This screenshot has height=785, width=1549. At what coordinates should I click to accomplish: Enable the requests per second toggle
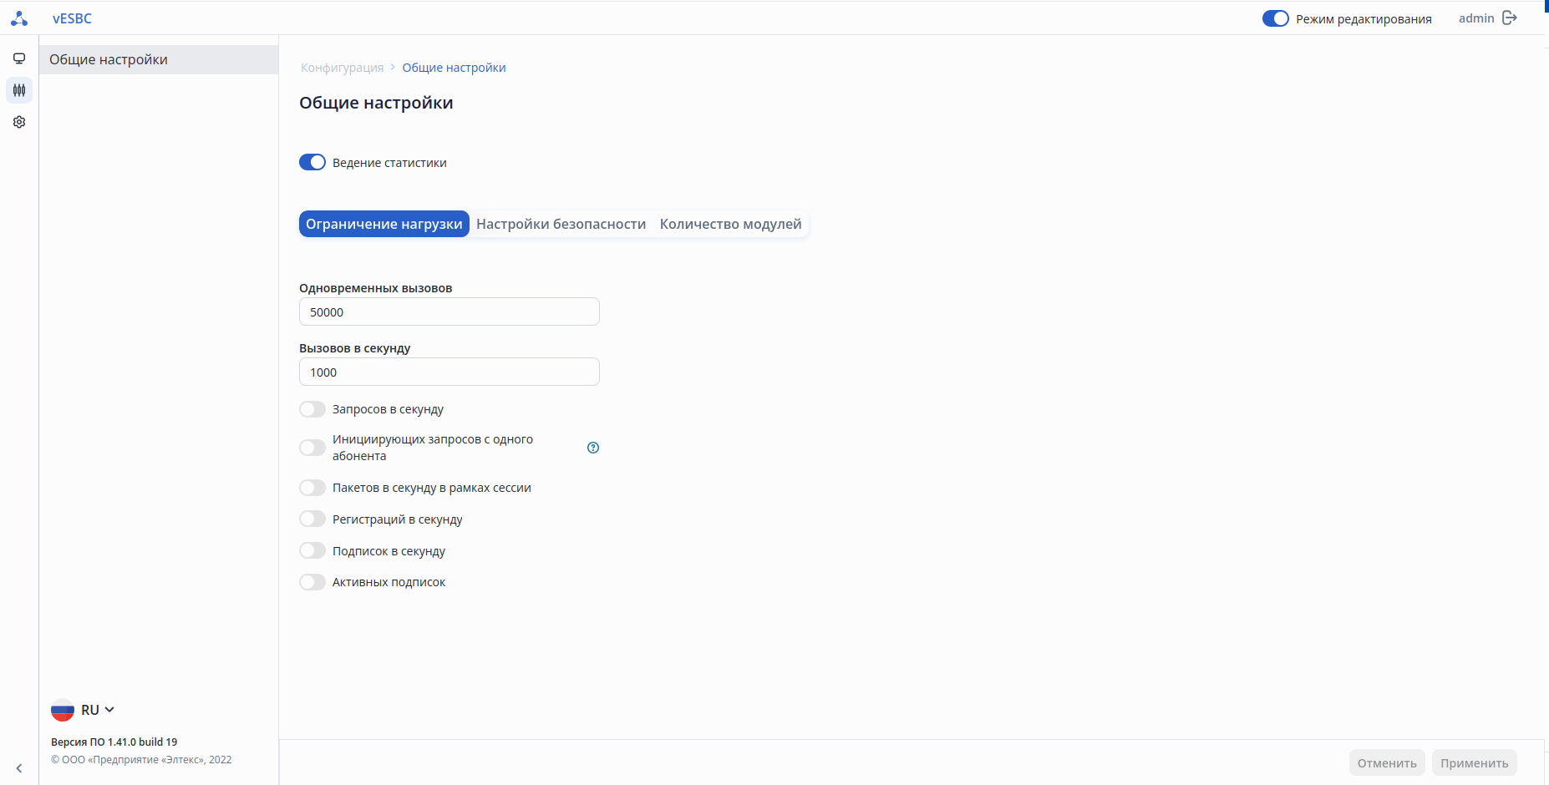point(312,409)
